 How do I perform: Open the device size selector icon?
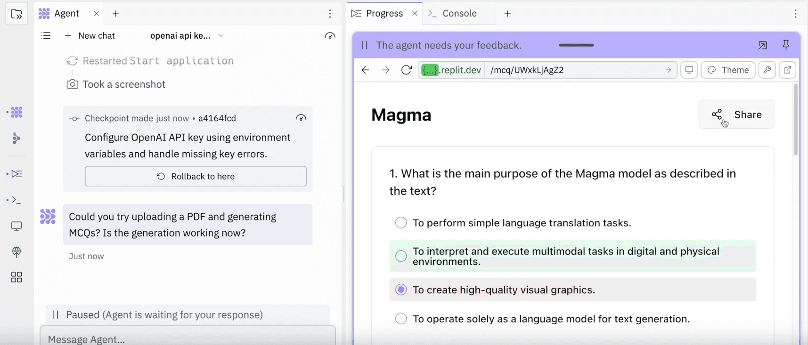tap(689, 70)
